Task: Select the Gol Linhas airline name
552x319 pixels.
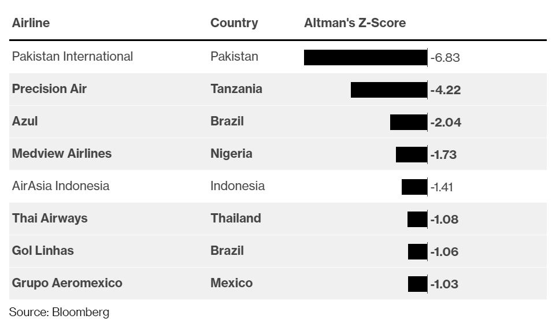Action: coord(43,251)
